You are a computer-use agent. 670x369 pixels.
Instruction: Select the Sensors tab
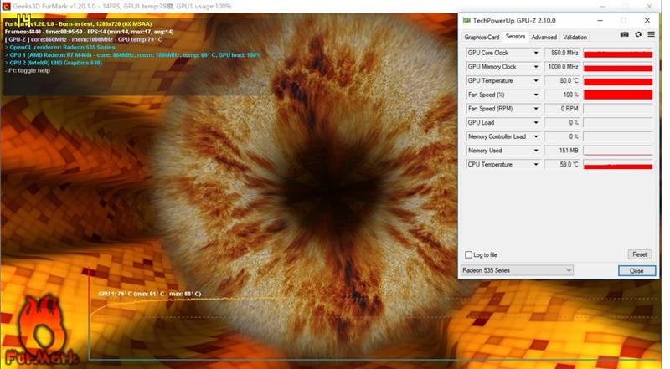(x=515, y=37)
